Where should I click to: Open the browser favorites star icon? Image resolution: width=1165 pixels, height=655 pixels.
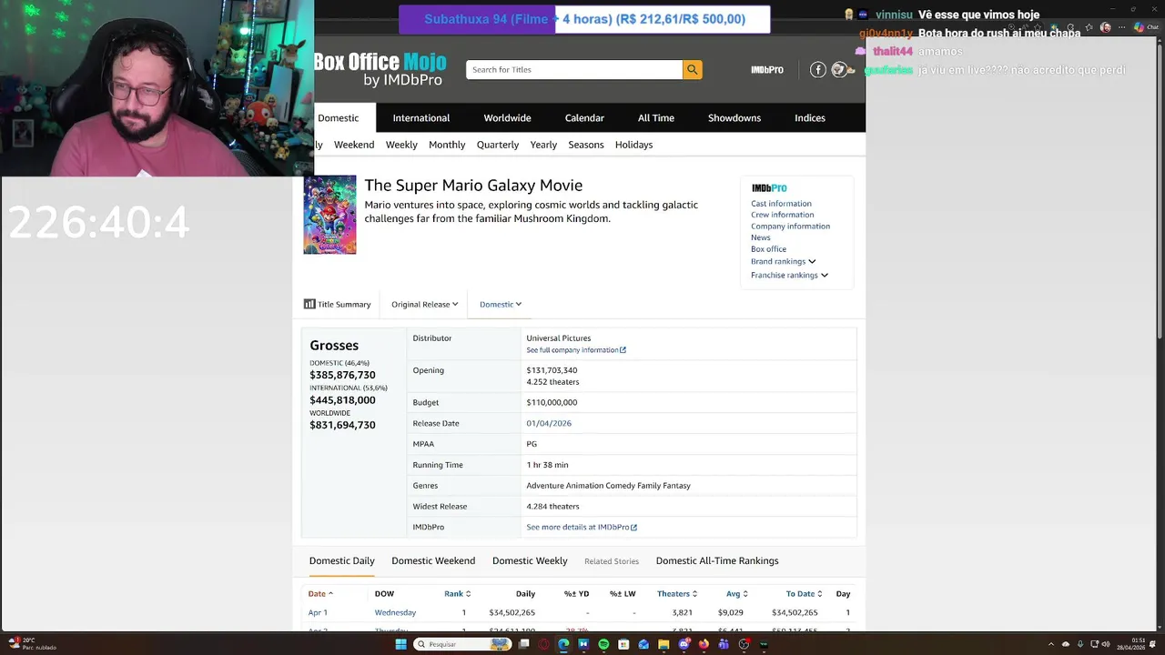coord(1089,27)
